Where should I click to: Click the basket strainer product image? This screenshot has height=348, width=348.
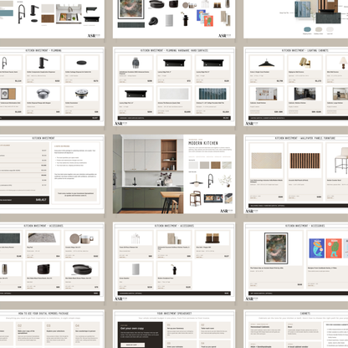[81, 94]
